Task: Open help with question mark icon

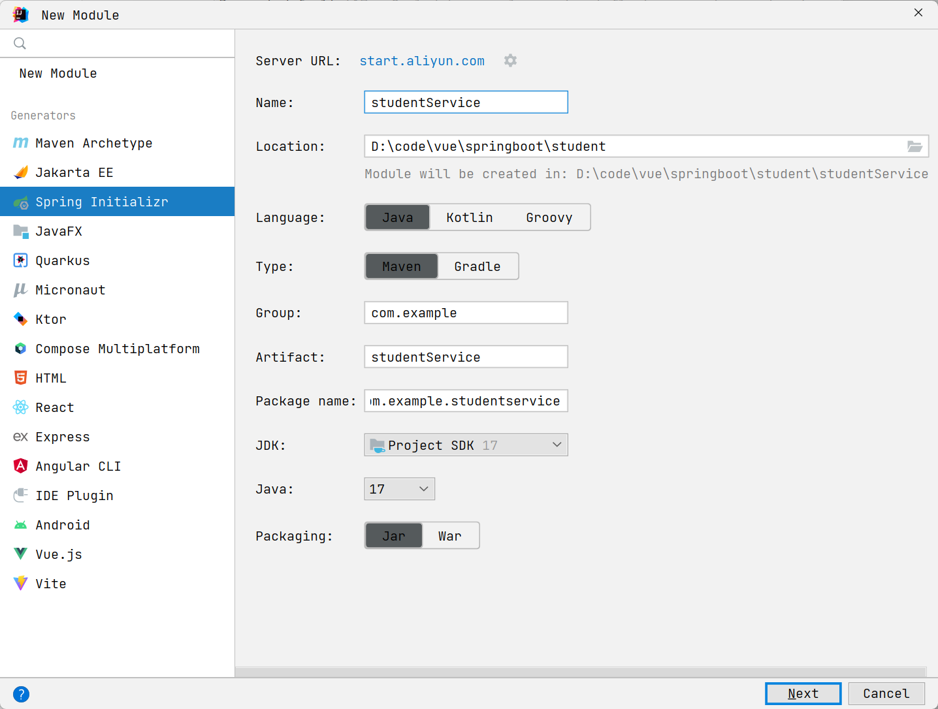Action: (x=21, y=694)
